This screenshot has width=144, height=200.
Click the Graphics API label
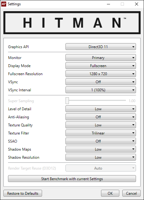19,47
